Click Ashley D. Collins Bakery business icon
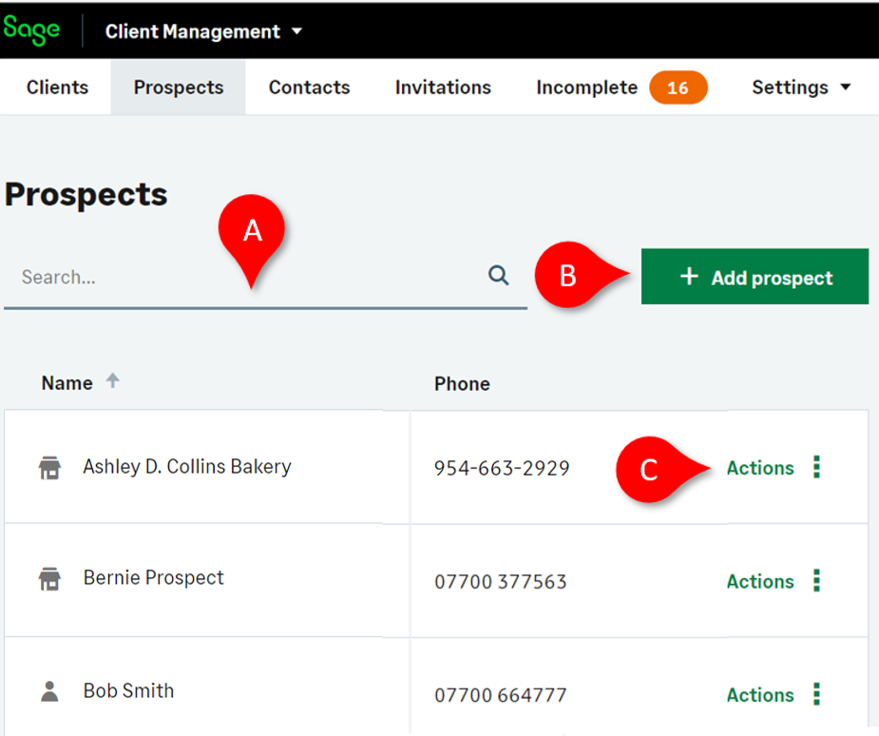The image size is (879, 736). click(x=49, y=468)
